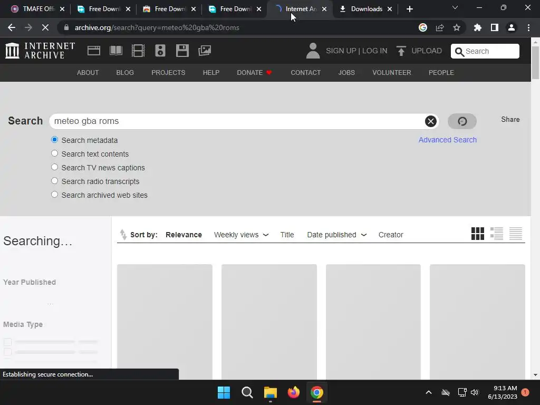Open the CONTACT link
Viewport: 540px width, 405px height.
tap(305, 73)
